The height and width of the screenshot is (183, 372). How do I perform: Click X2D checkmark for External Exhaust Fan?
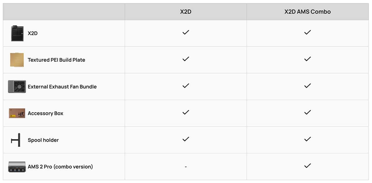(186, 86)
